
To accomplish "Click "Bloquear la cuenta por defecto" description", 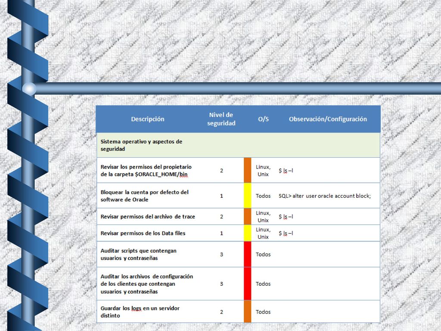I will coord(145,196).
